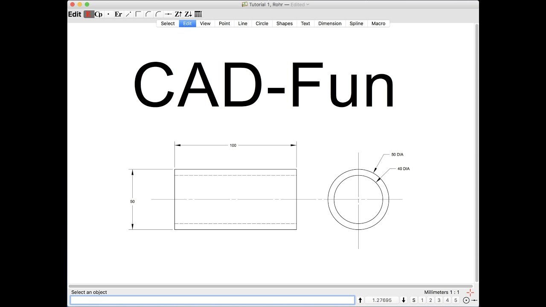The width and height of the screenshot is (546, 307).
Task: Choose the point dot tool icon
Action: (108, 14)
